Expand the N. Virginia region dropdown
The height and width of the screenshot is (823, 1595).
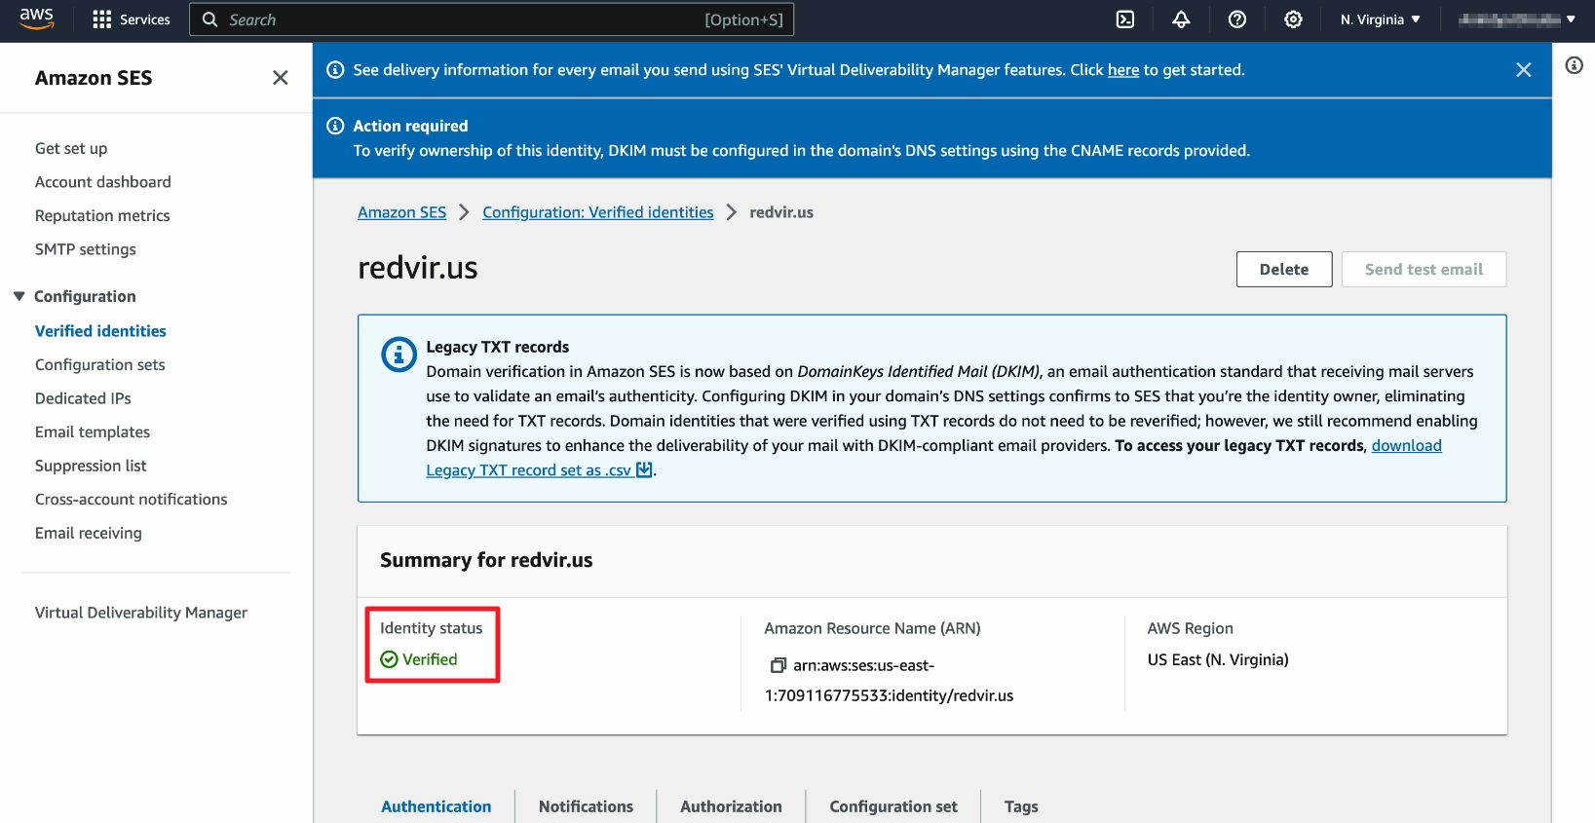click(1380, 19)
